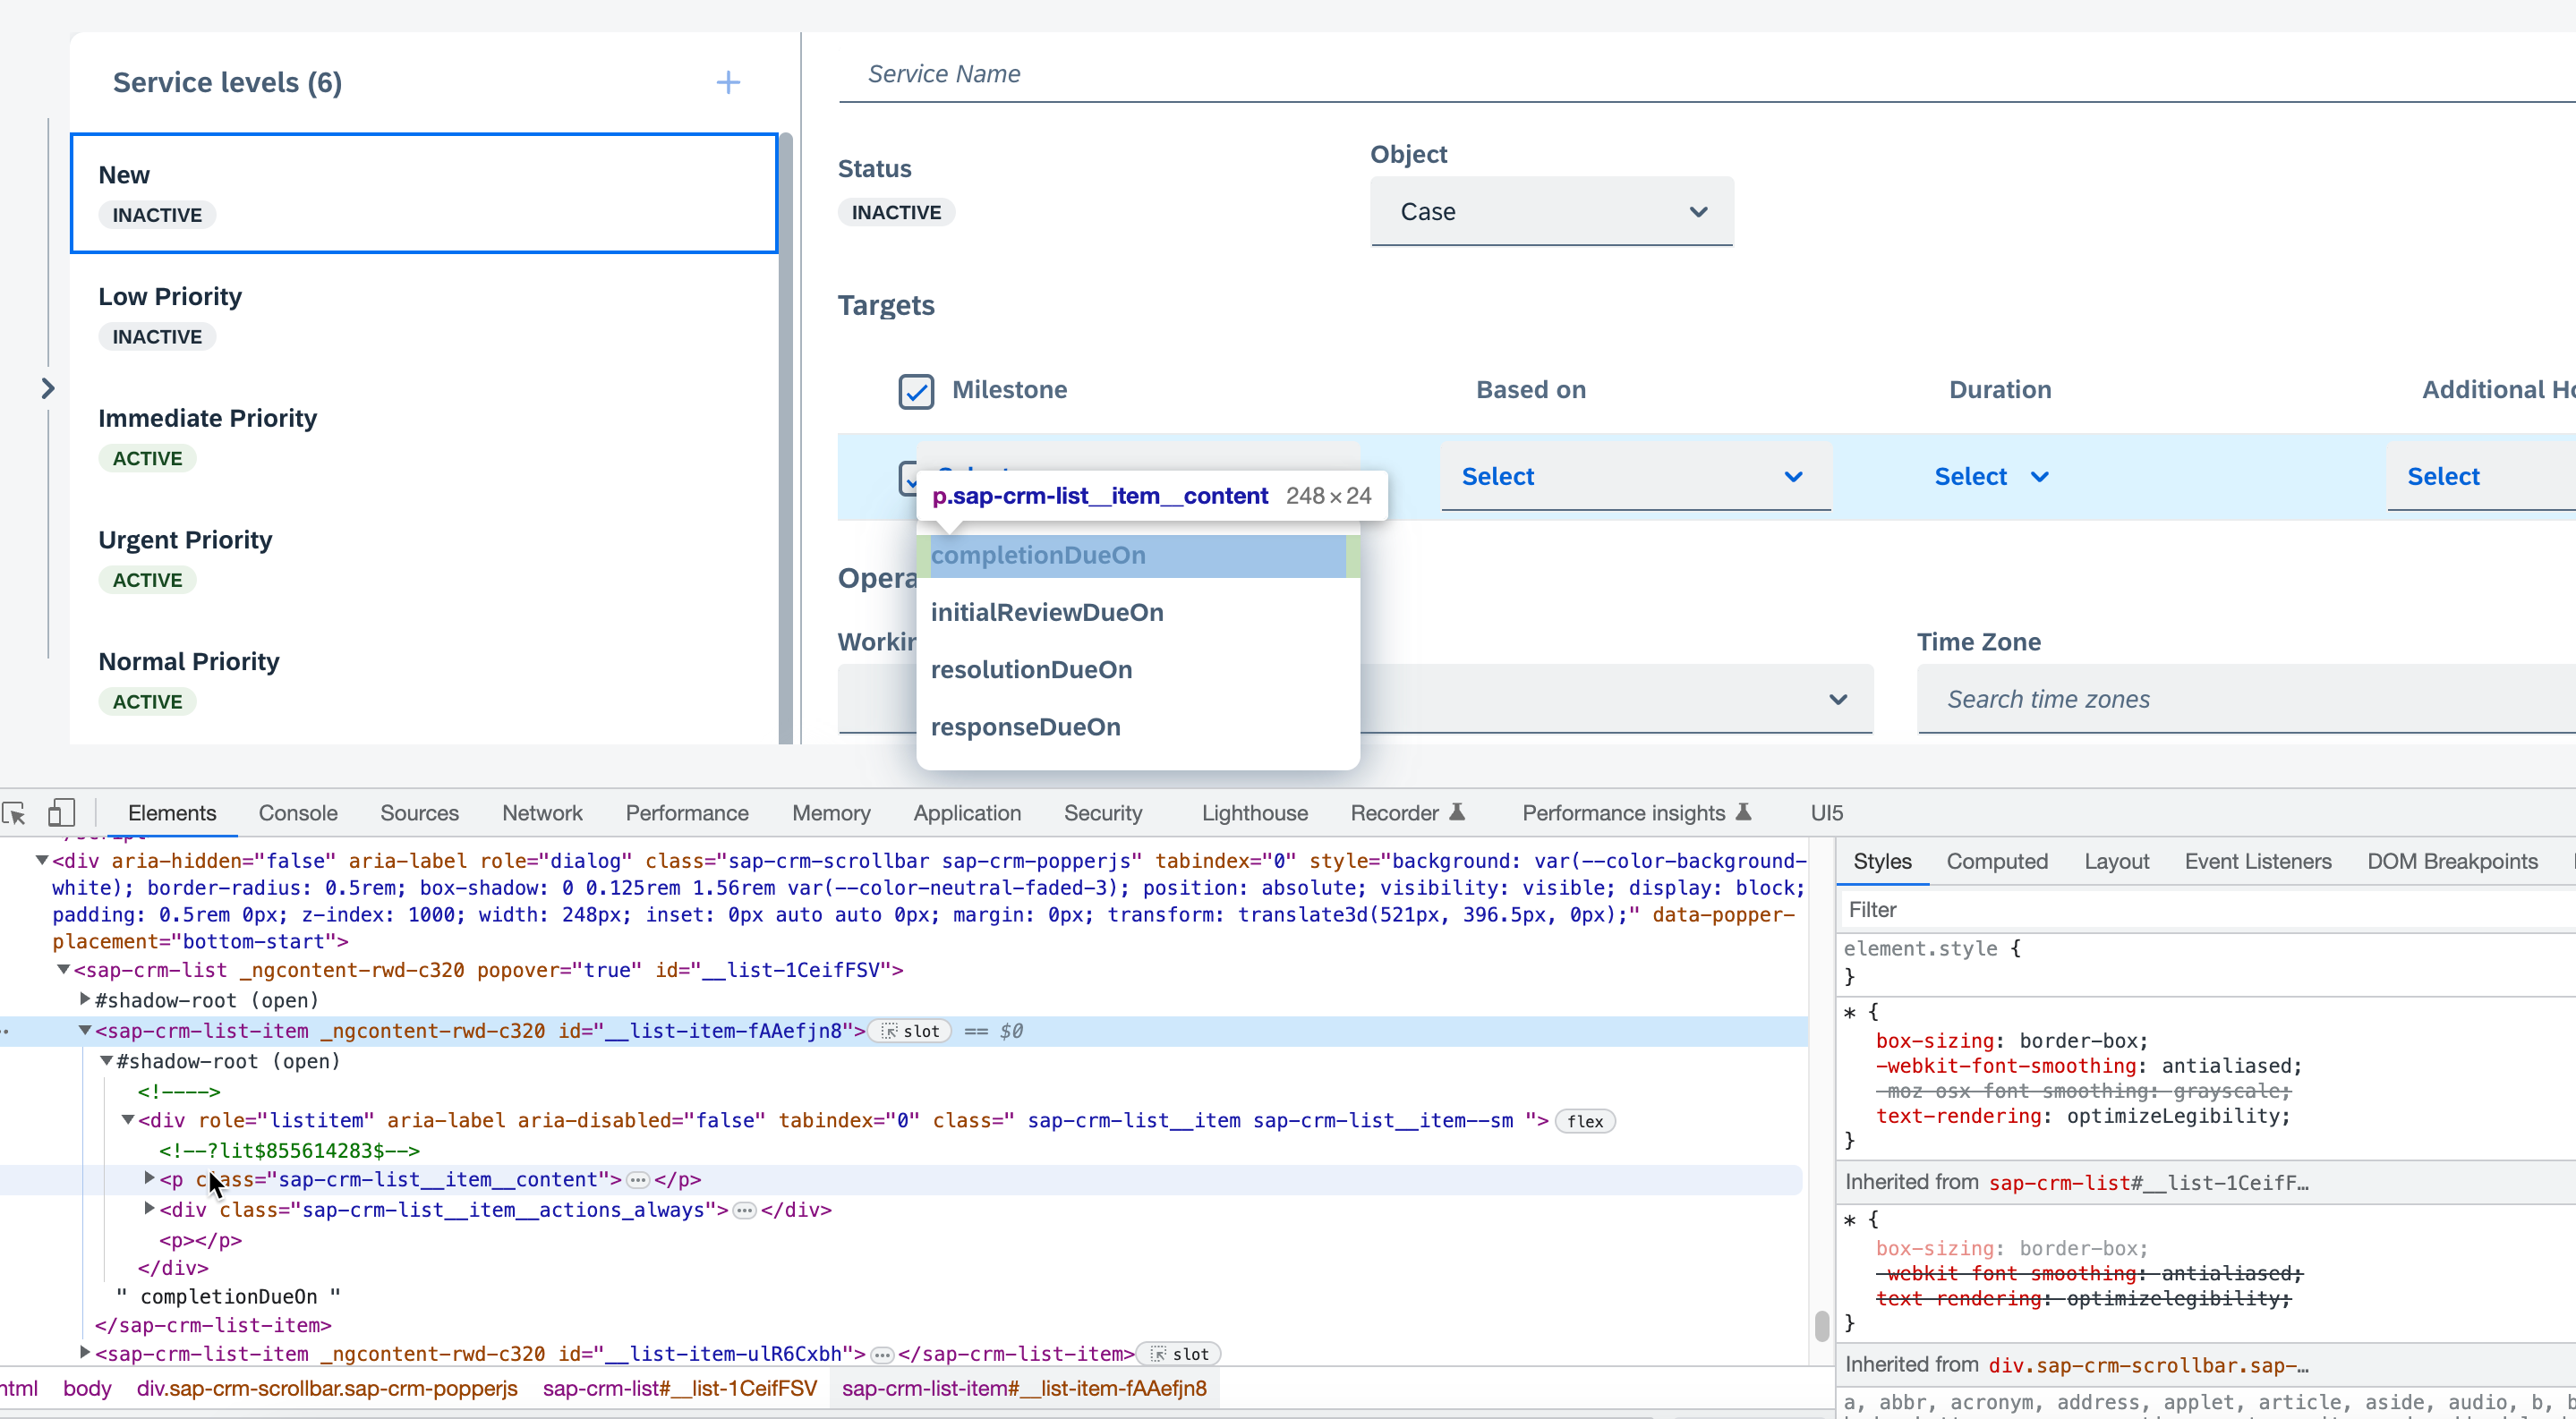Activate the DevTools inspect element picker
The height and width of the screenshot is (1419, 2576).
(x=15, y=813)
